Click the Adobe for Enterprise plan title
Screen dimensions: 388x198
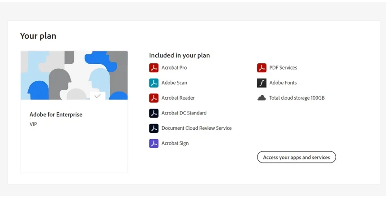pyautogui.click(x=56, y=114)
